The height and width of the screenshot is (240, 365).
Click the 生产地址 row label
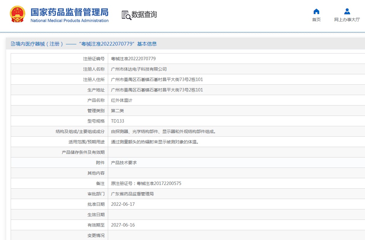pyautogui.click(x=96, y=90)
